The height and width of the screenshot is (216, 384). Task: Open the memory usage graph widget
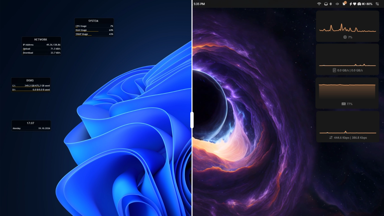[x=347, y=93]
